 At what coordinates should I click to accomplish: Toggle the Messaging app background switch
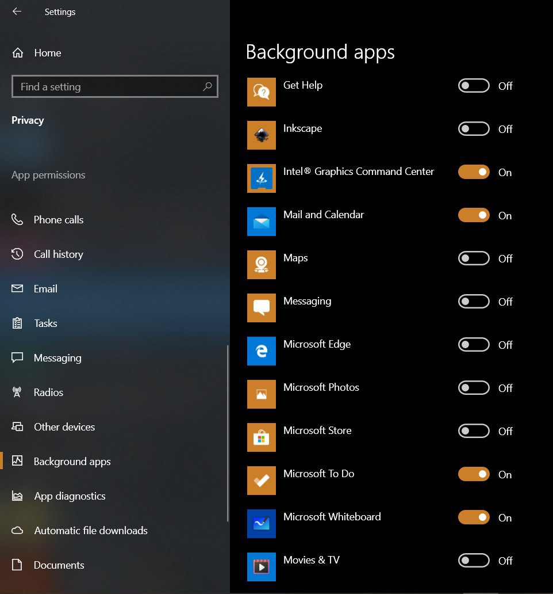pos(474,302)
